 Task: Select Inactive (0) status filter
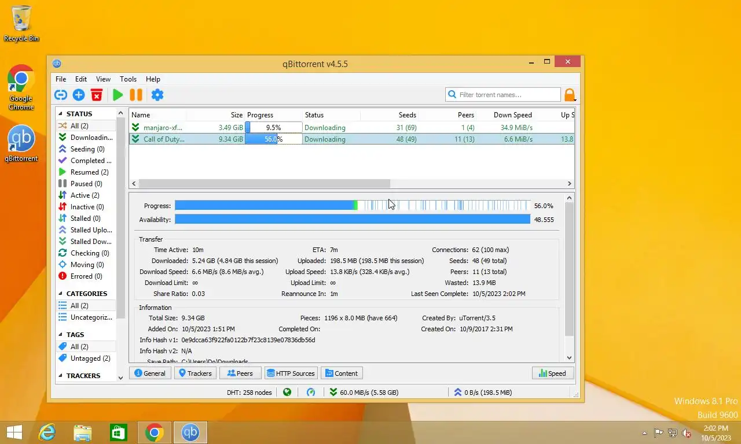tap(86, 206)
